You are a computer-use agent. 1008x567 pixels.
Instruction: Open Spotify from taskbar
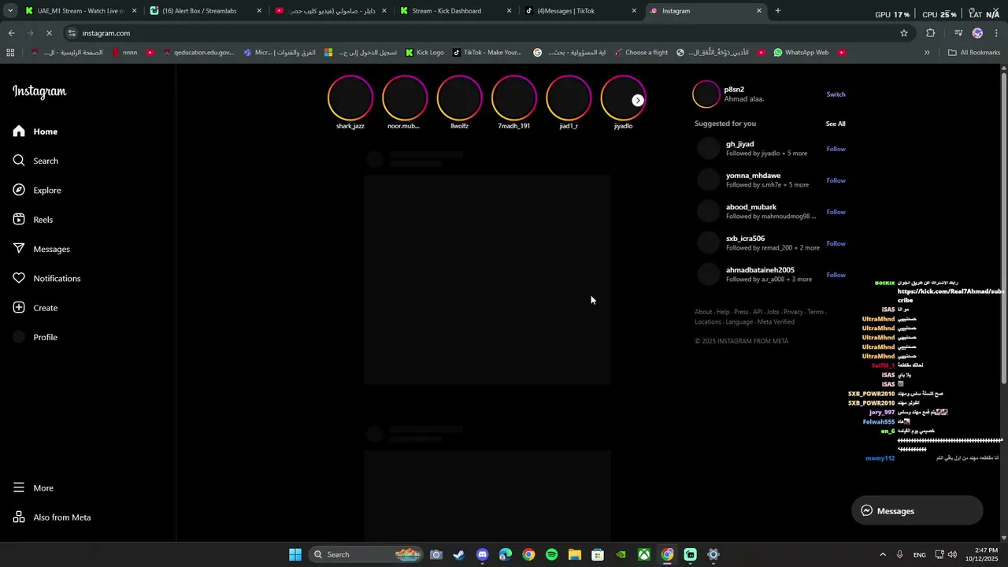(x=551, y=554)
